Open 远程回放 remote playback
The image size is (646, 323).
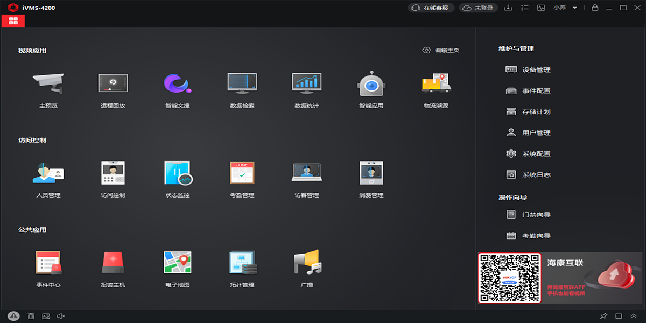tap(113, 83)
